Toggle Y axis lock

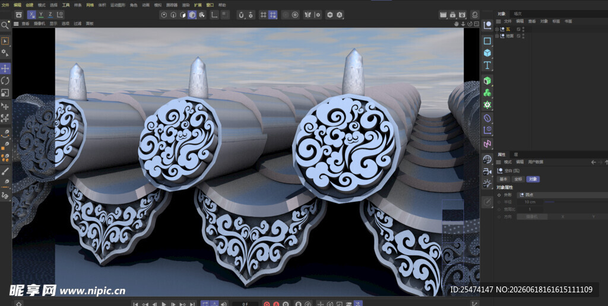[x=41, y=15]
